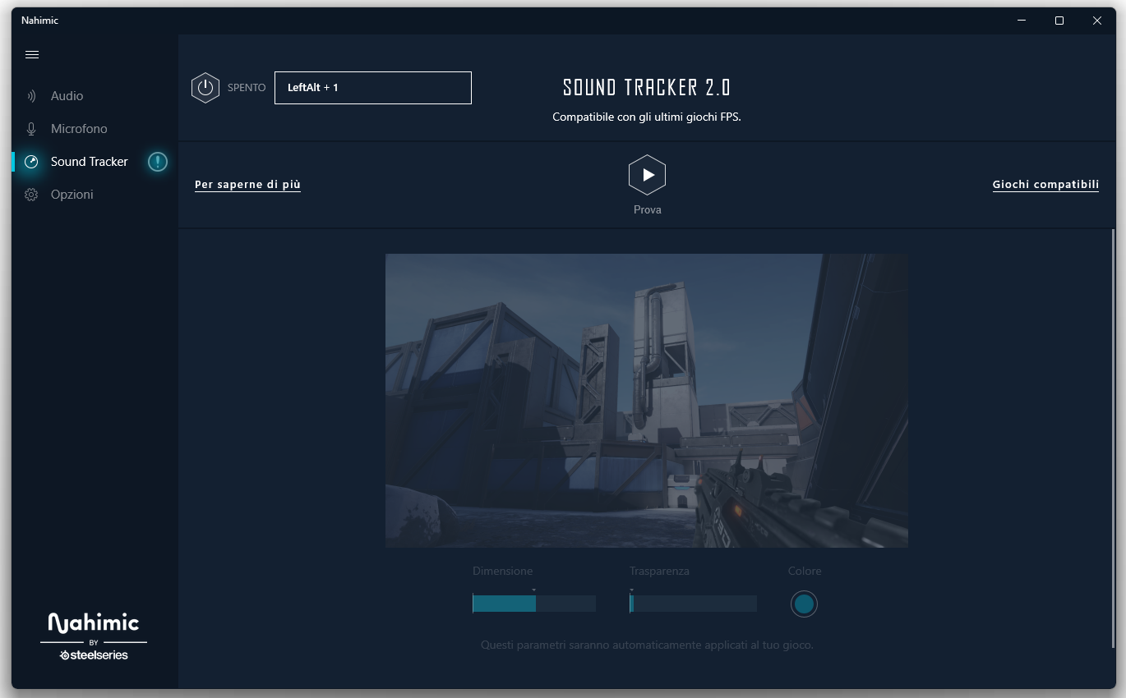Click the Prova label under play button

pyautogui.click(x=647, y=210)
